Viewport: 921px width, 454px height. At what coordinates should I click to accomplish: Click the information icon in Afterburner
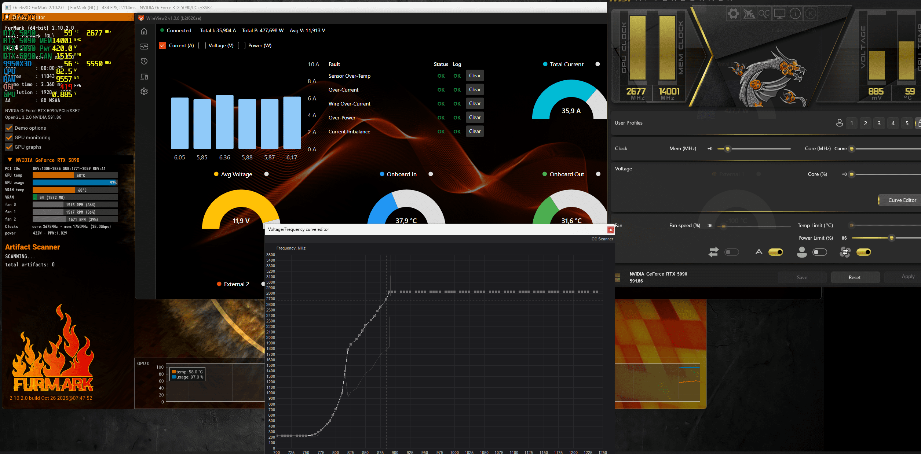(x=795, y=14)
